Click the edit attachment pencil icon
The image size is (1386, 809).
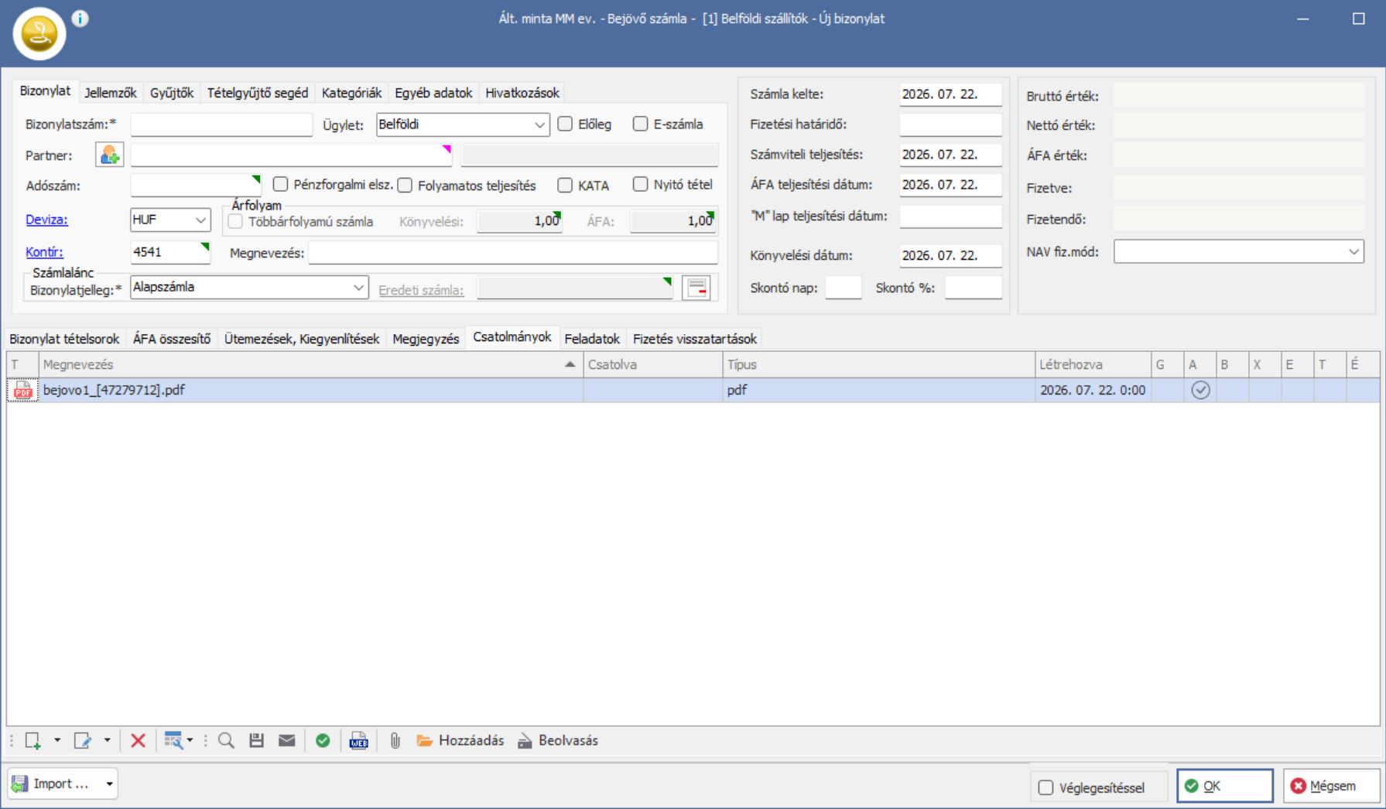(82, 741)
